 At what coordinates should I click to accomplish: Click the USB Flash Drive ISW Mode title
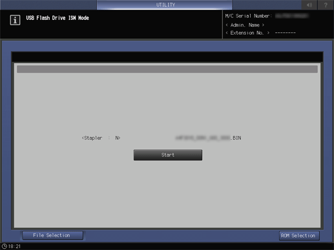(57, 18)
